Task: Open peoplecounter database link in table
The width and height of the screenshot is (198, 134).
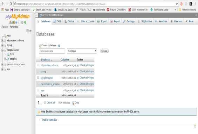Action: 47,78
